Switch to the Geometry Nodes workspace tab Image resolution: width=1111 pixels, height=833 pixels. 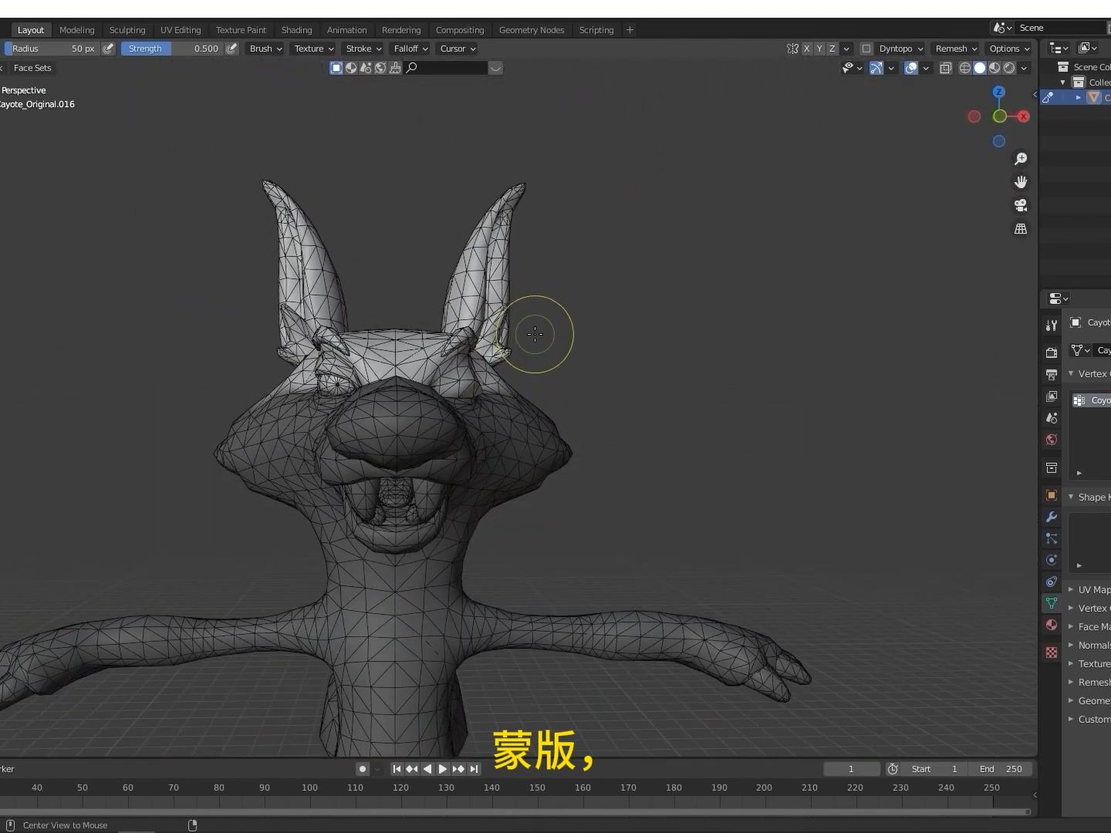(532, 30)
